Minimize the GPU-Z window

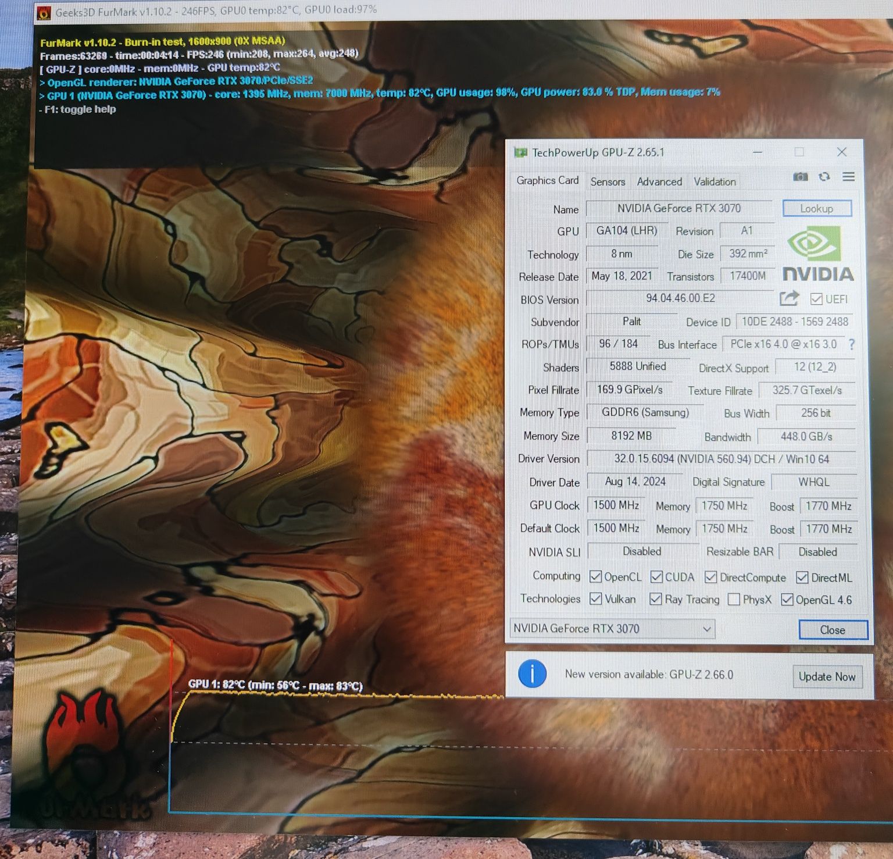pyautogui.click(x=758, y=152)
